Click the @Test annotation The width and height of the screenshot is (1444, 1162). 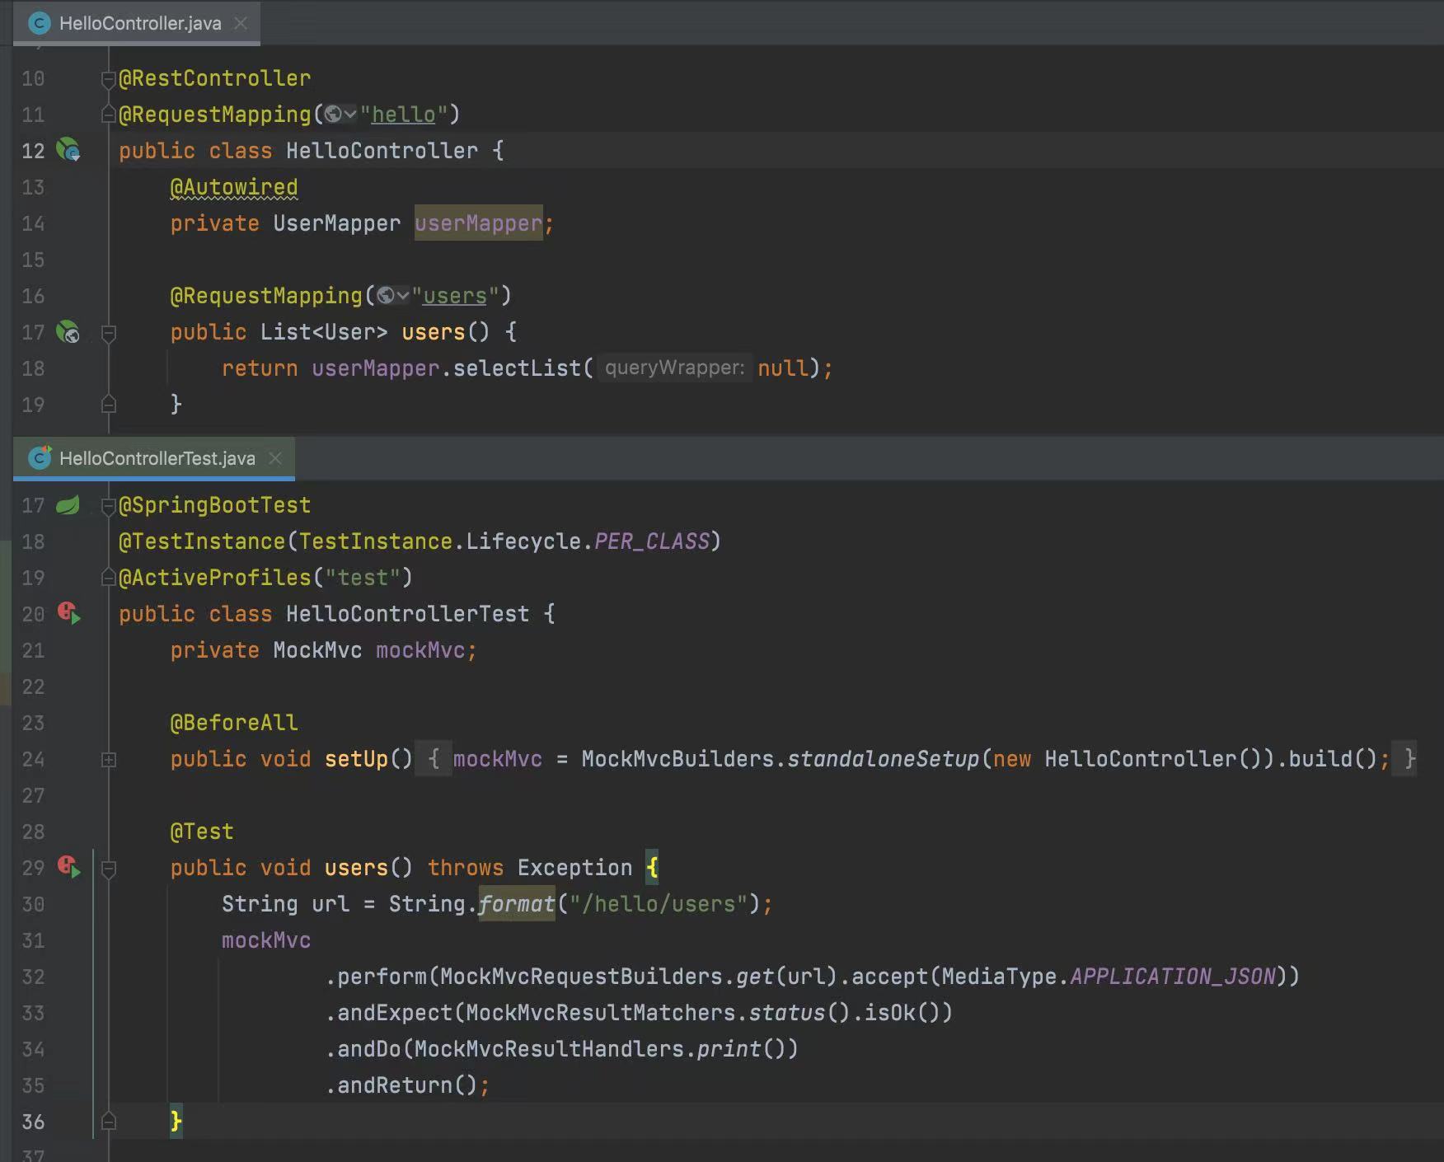tap(202, 832)
